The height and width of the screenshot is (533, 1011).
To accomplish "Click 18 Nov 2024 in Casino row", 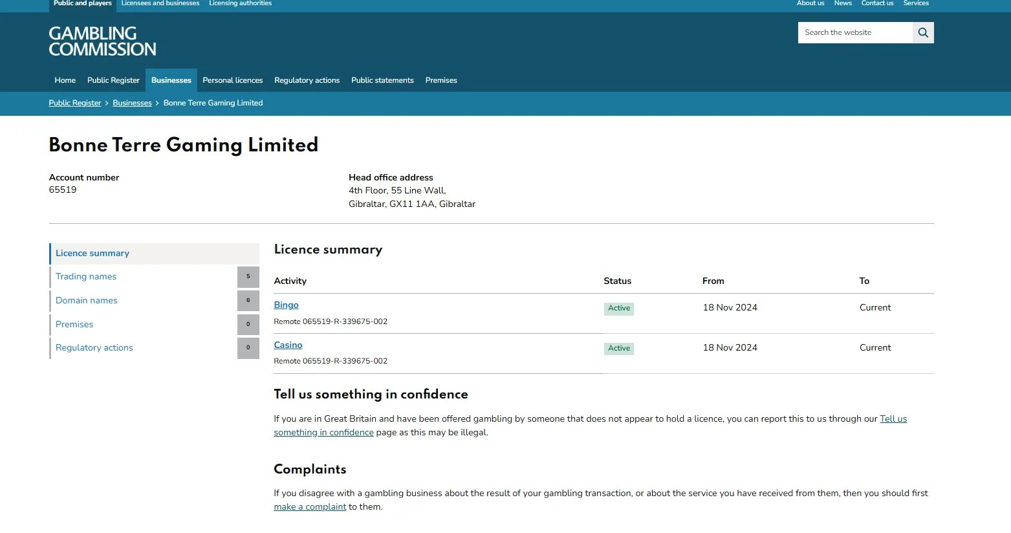I will click(730, 348).
